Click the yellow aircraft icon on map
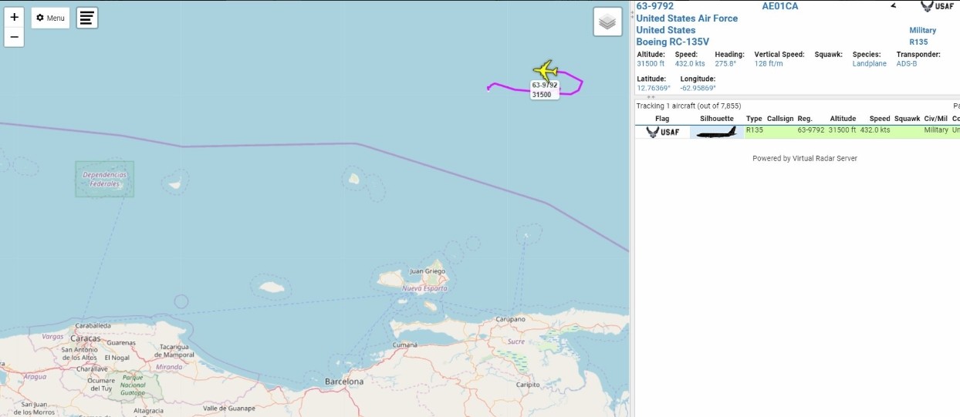 [546, 70]
